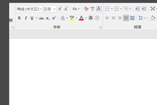Screen dimensions: 157x105
Task: Click the character border icon
Action: coord(99,9)
